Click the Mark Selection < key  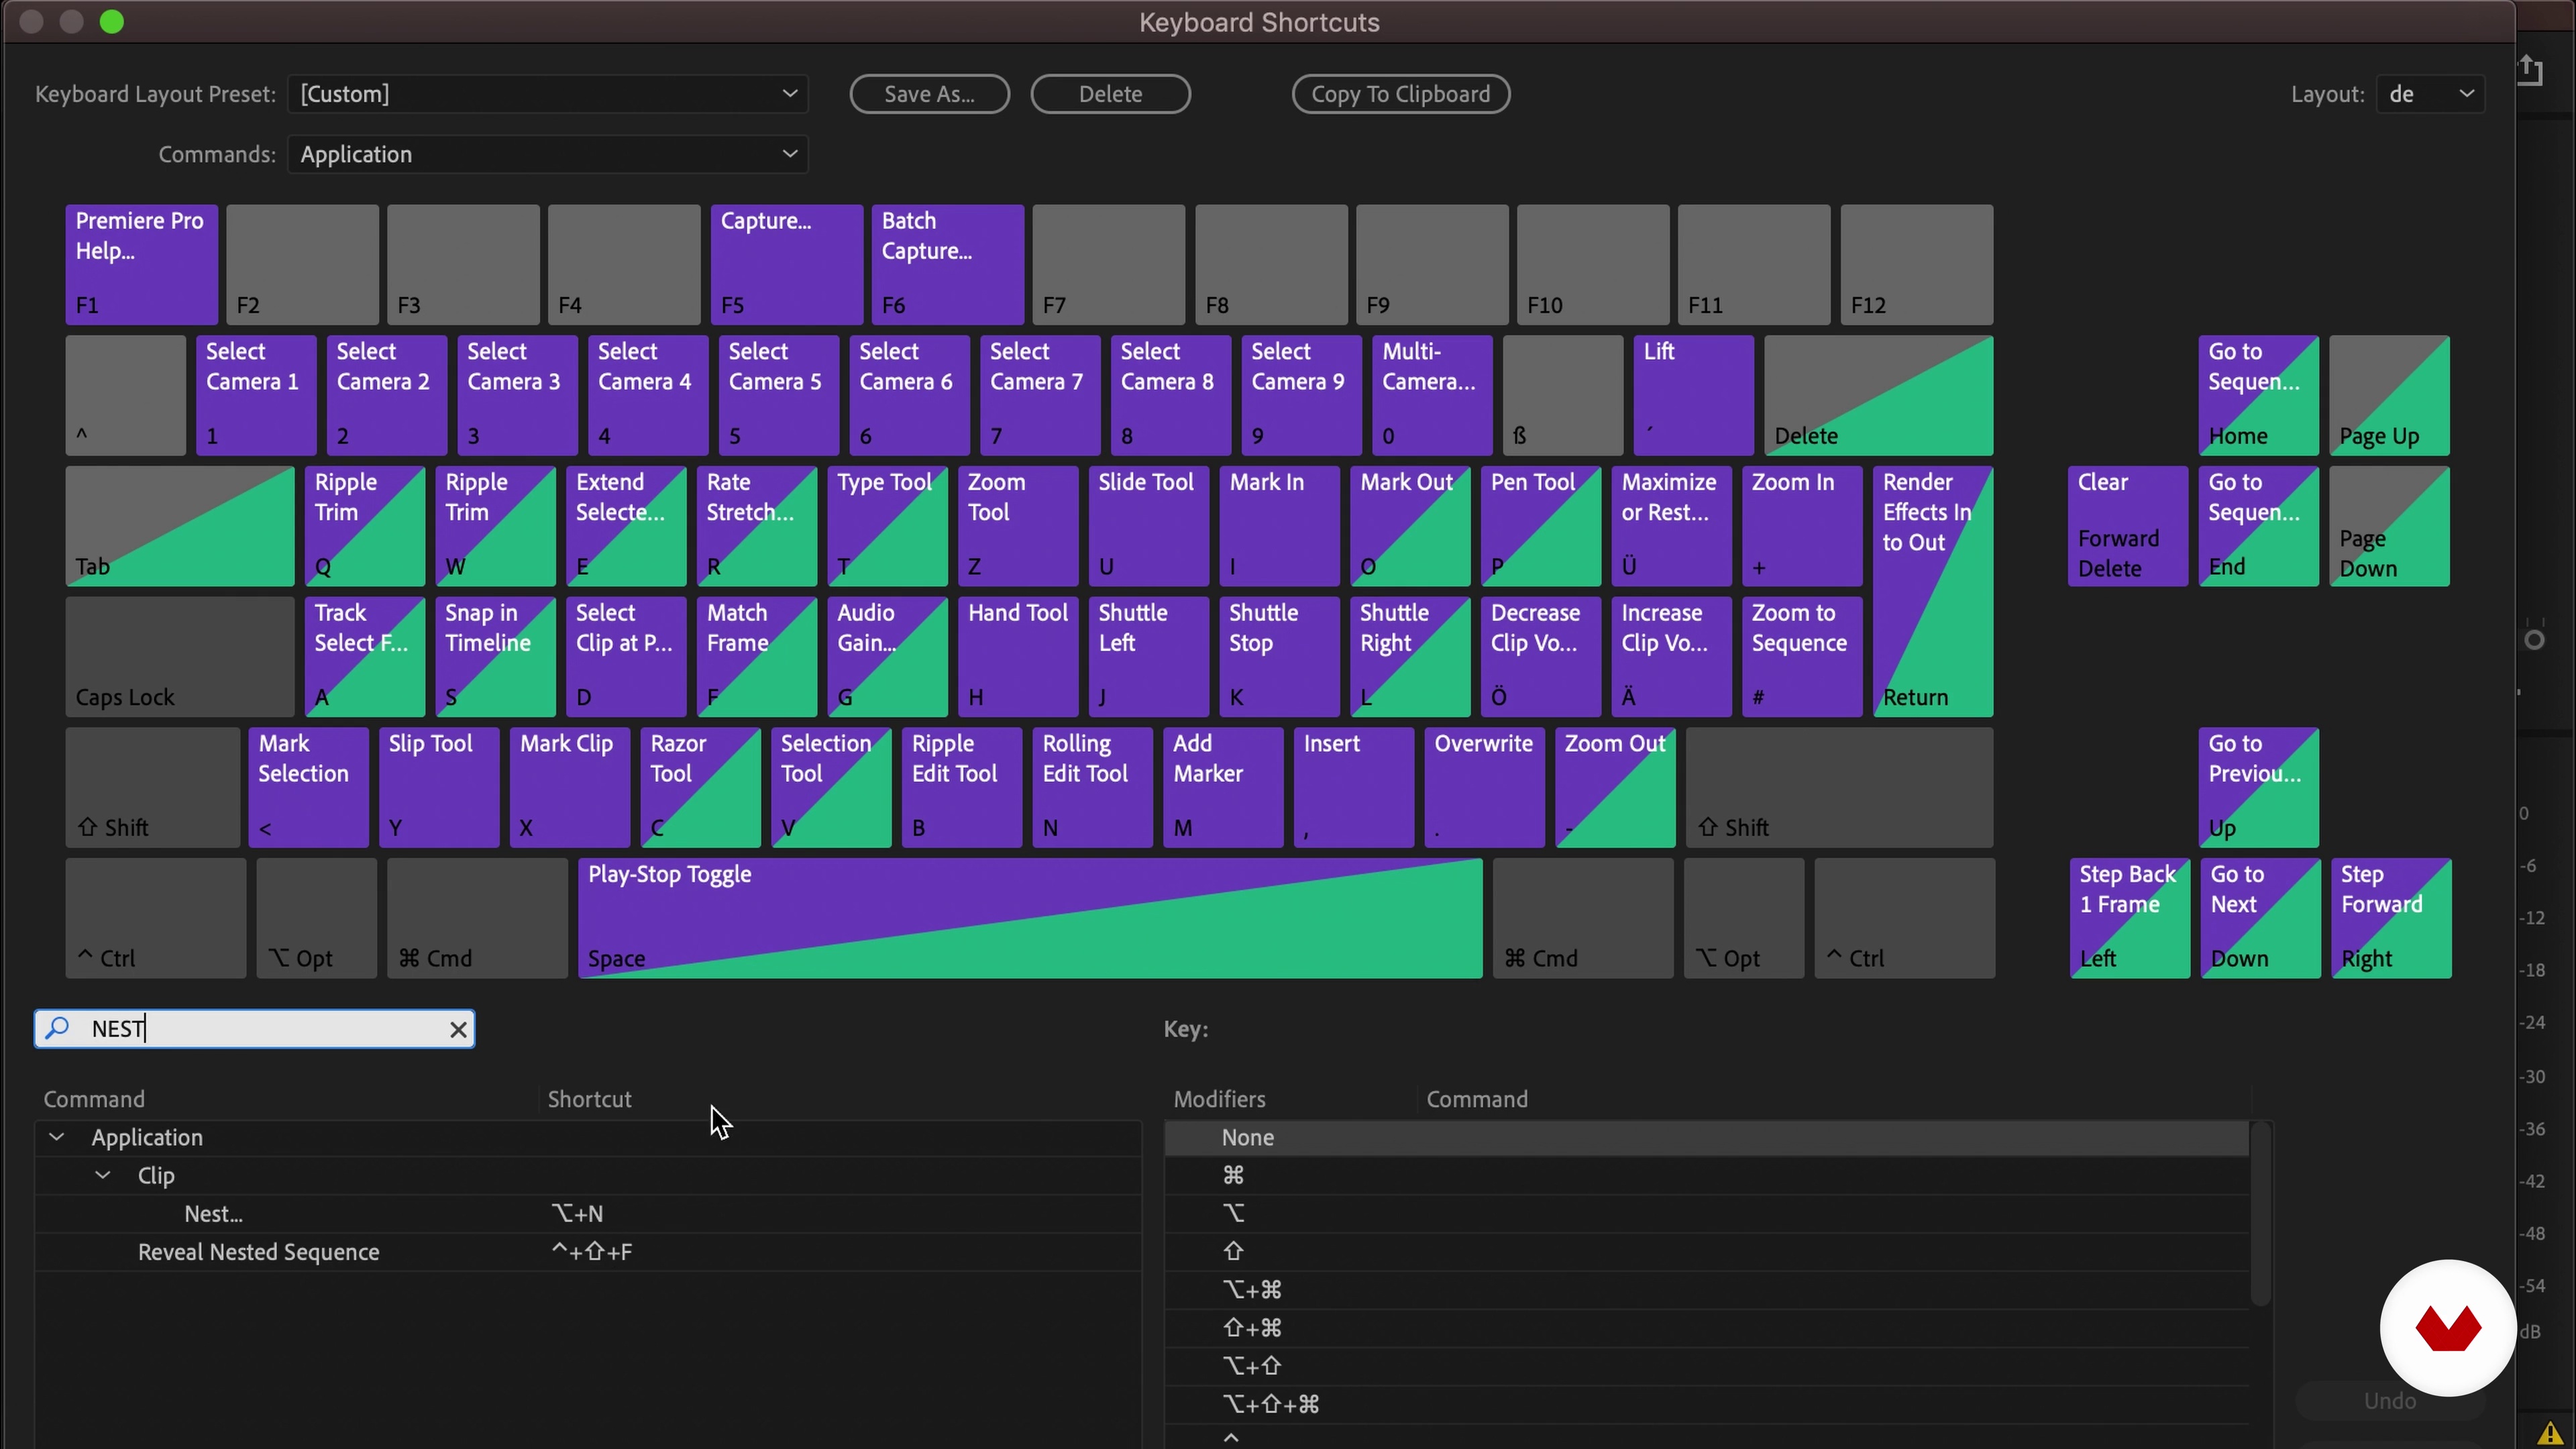(x=308, y=787)
